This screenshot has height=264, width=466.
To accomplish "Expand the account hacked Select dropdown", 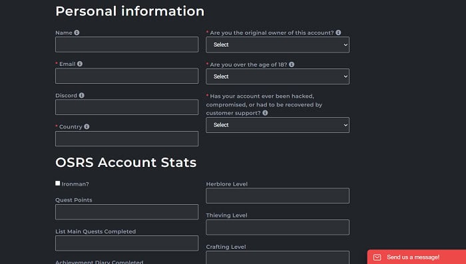I will point(278,125).
